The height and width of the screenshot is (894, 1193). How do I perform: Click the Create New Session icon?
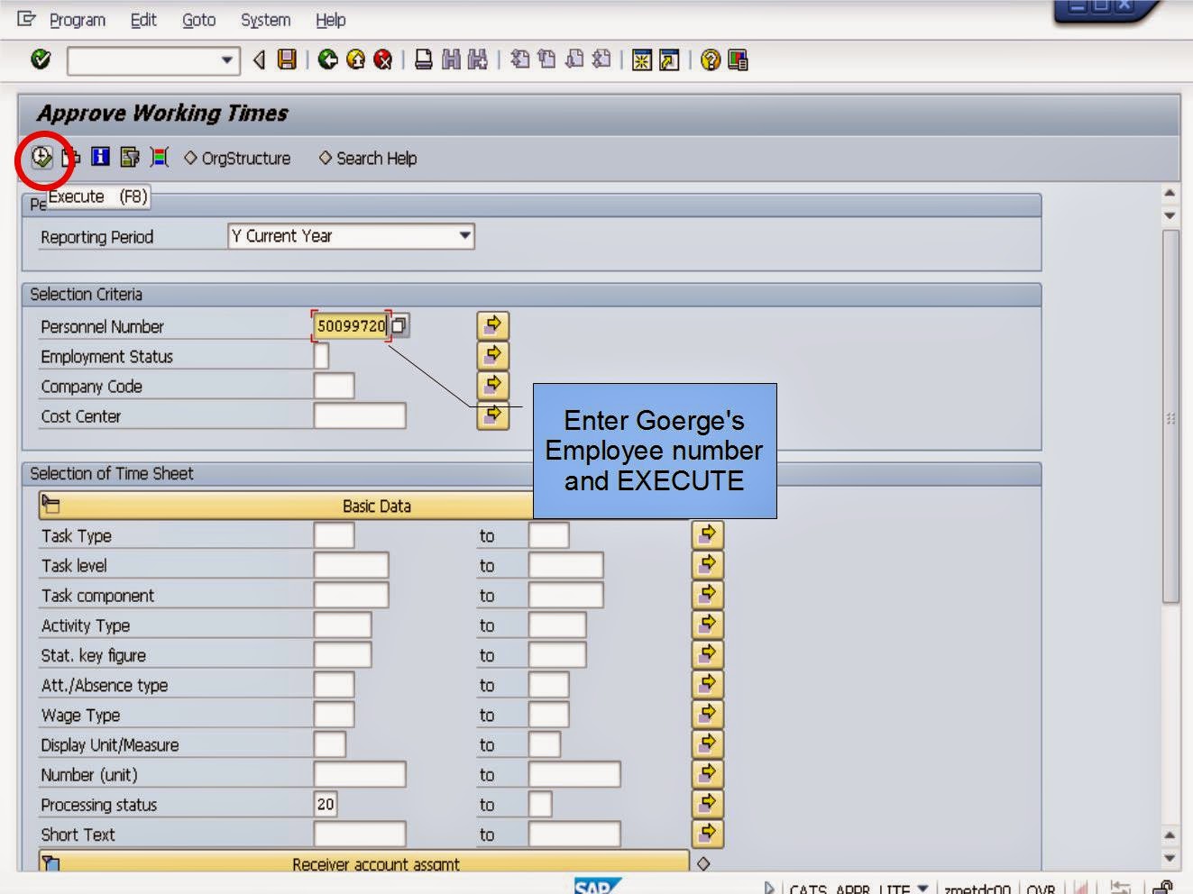click(642, 60)
